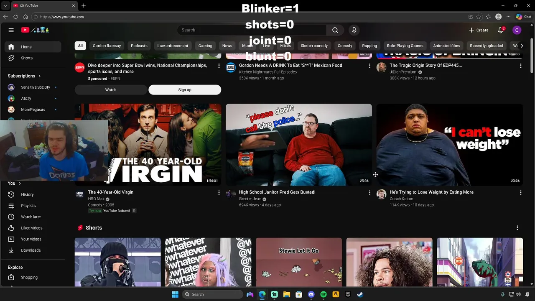Click Sign up on ESPN ad
The width and height of the screenshot is (535, 301).
point(185,90)
